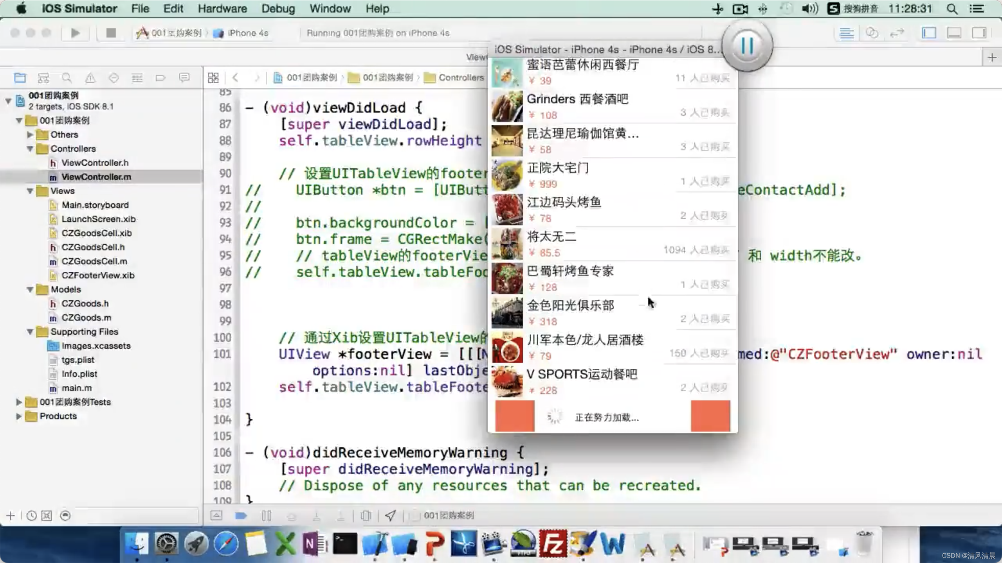Open Safari from the Dock
The image size is (1002, 563).
(226, 543)
